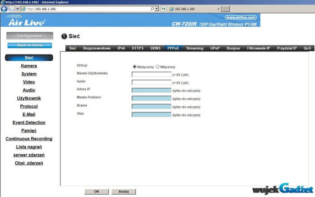The width and height of the screenshot is (315, 197).
Task: Close the 192.168.1.100 browser tab
Action: tap(218, 9)
